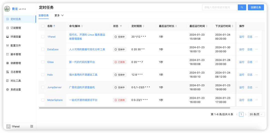The height and width of the screenshot is (133, 270).
Task: Check the Gitea row checkbox
Action: pos(43,62)
